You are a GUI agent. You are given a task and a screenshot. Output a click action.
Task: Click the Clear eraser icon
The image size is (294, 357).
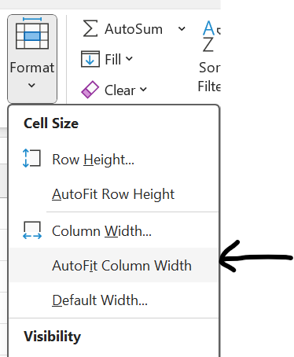coord(90,90)
